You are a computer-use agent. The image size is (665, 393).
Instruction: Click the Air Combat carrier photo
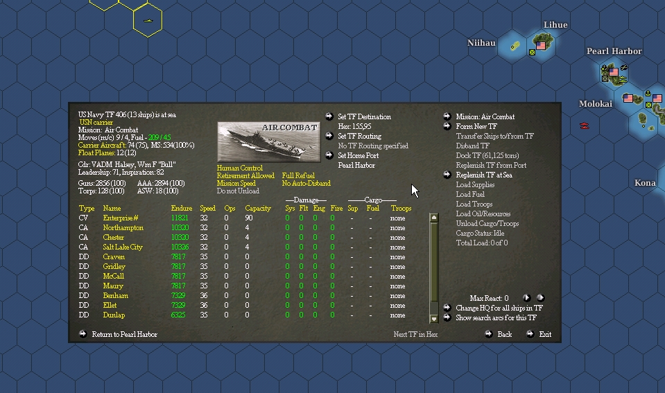pyautogui.click(x=269, y=142)
